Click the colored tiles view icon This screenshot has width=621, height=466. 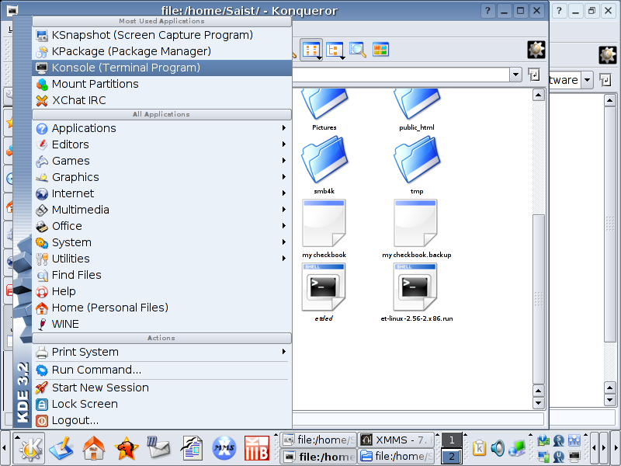coord(380,50)
